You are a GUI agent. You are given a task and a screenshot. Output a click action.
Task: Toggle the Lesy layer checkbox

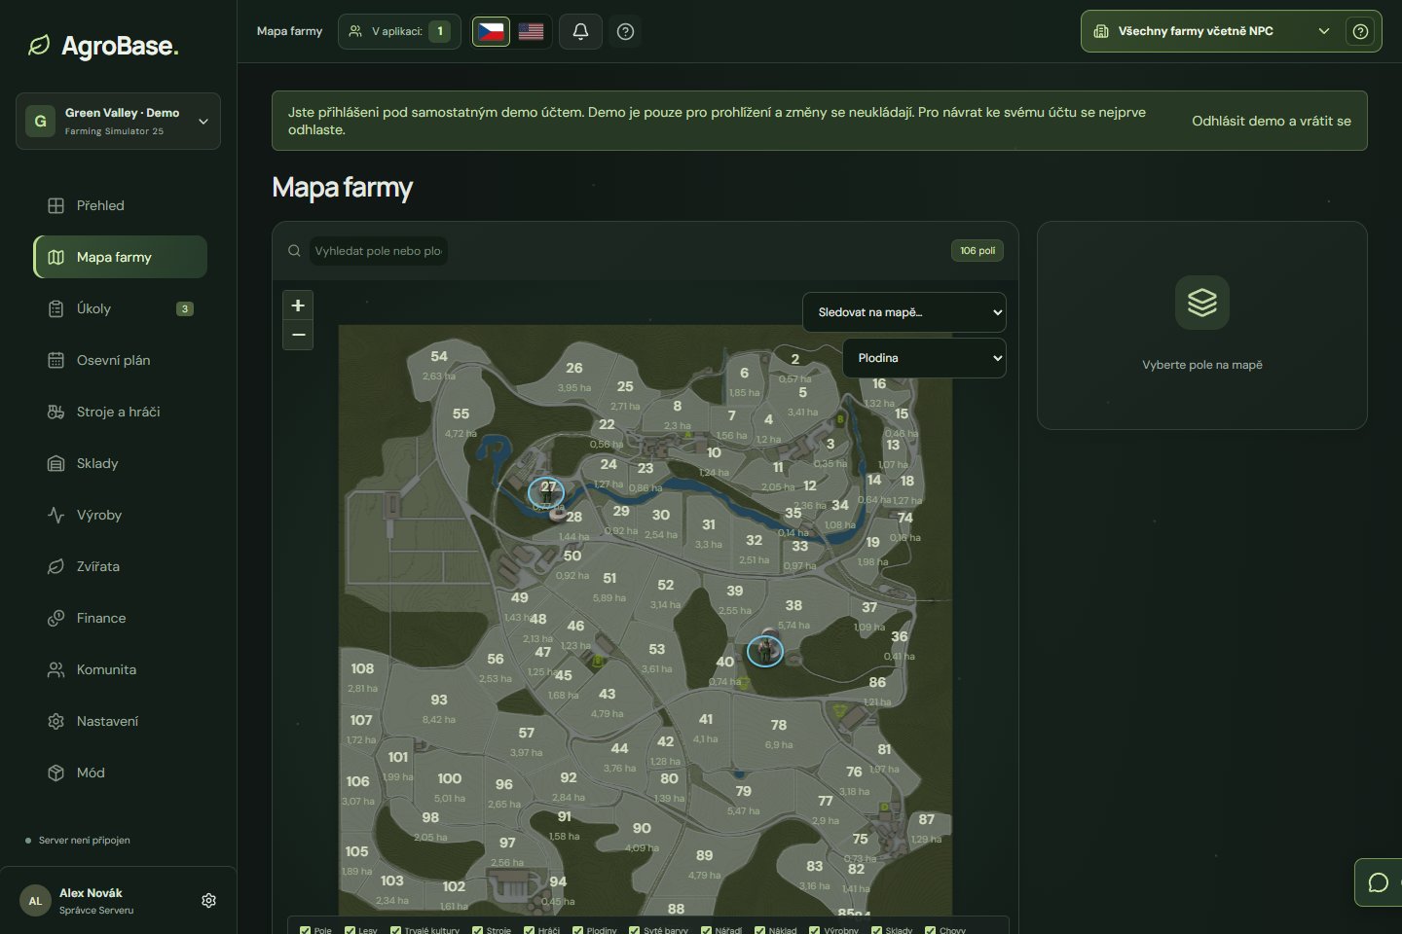point(350,930)
